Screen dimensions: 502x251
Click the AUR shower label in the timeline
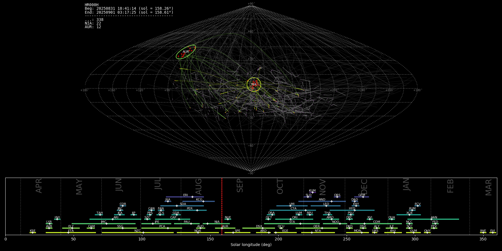coord(225,226)
